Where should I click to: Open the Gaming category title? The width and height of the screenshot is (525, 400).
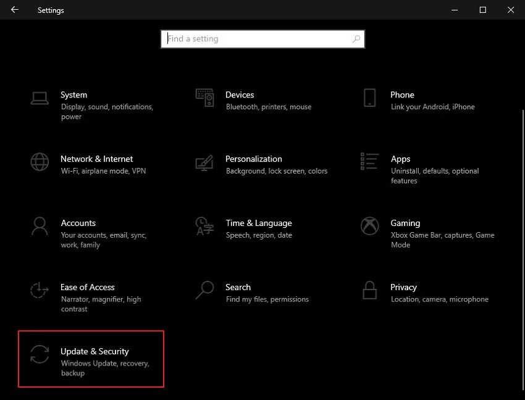(x=405, y=223)
